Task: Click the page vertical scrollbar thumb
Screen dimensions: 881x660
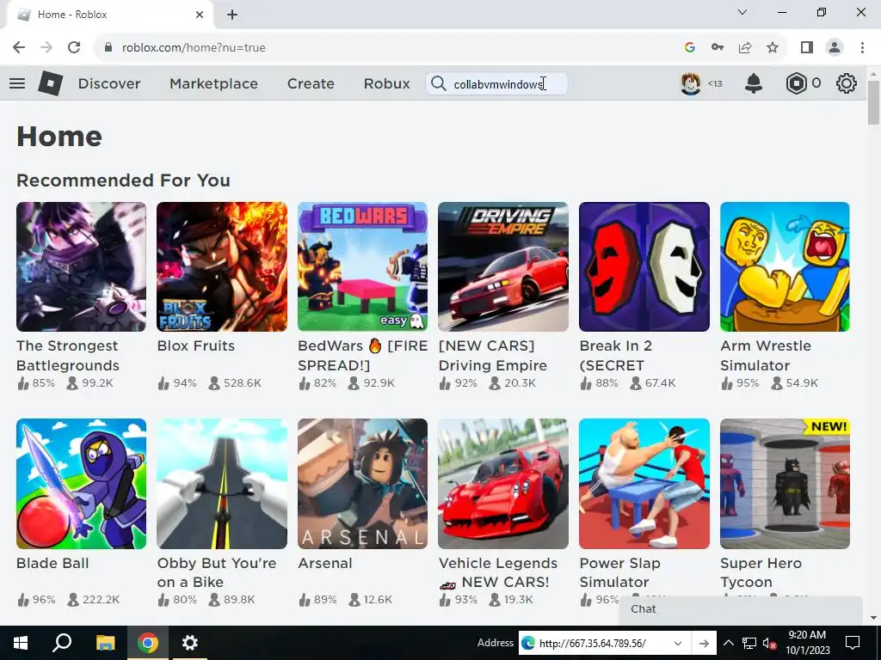Action: (x=873, y=102)
